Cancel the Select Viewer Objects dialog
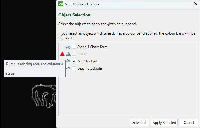 click(189, 122)
